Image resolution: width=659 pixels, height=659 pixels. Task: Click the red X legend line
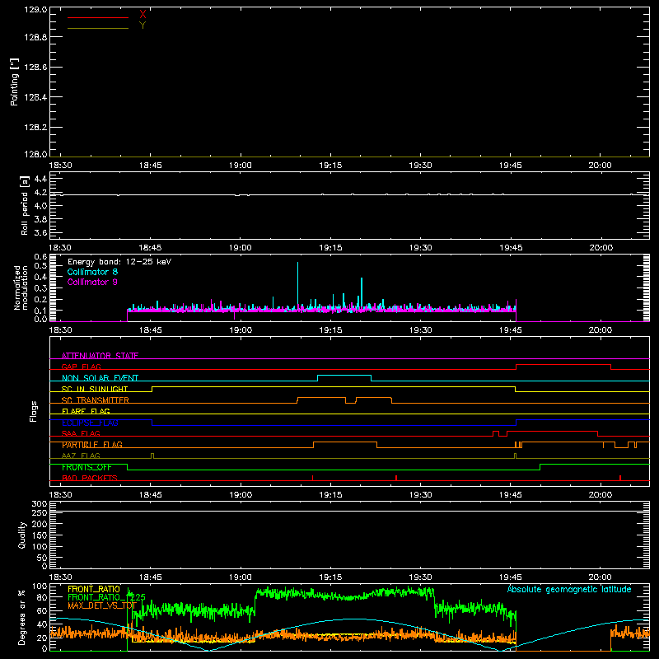pos(98,17)
